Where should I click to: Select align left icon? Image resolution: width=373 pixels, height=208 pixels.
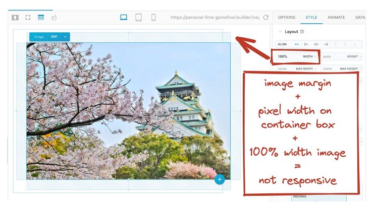(x=306, y=44)
